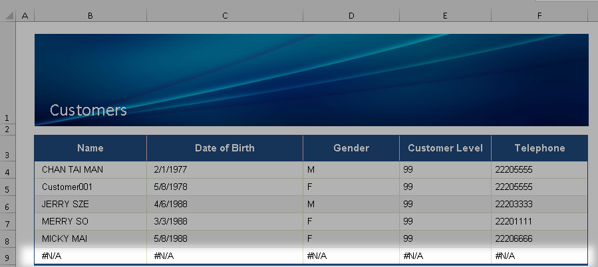This screenshot has height=267, width=598.
Task: Select column D header
Action: click(351, 15)
